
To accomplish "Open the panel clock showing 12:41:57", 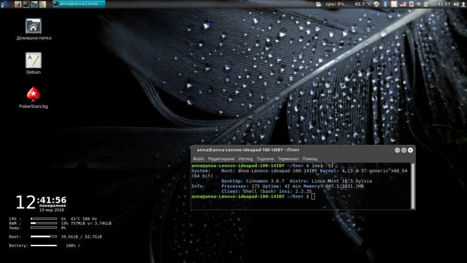I will [x=440, y=4].
